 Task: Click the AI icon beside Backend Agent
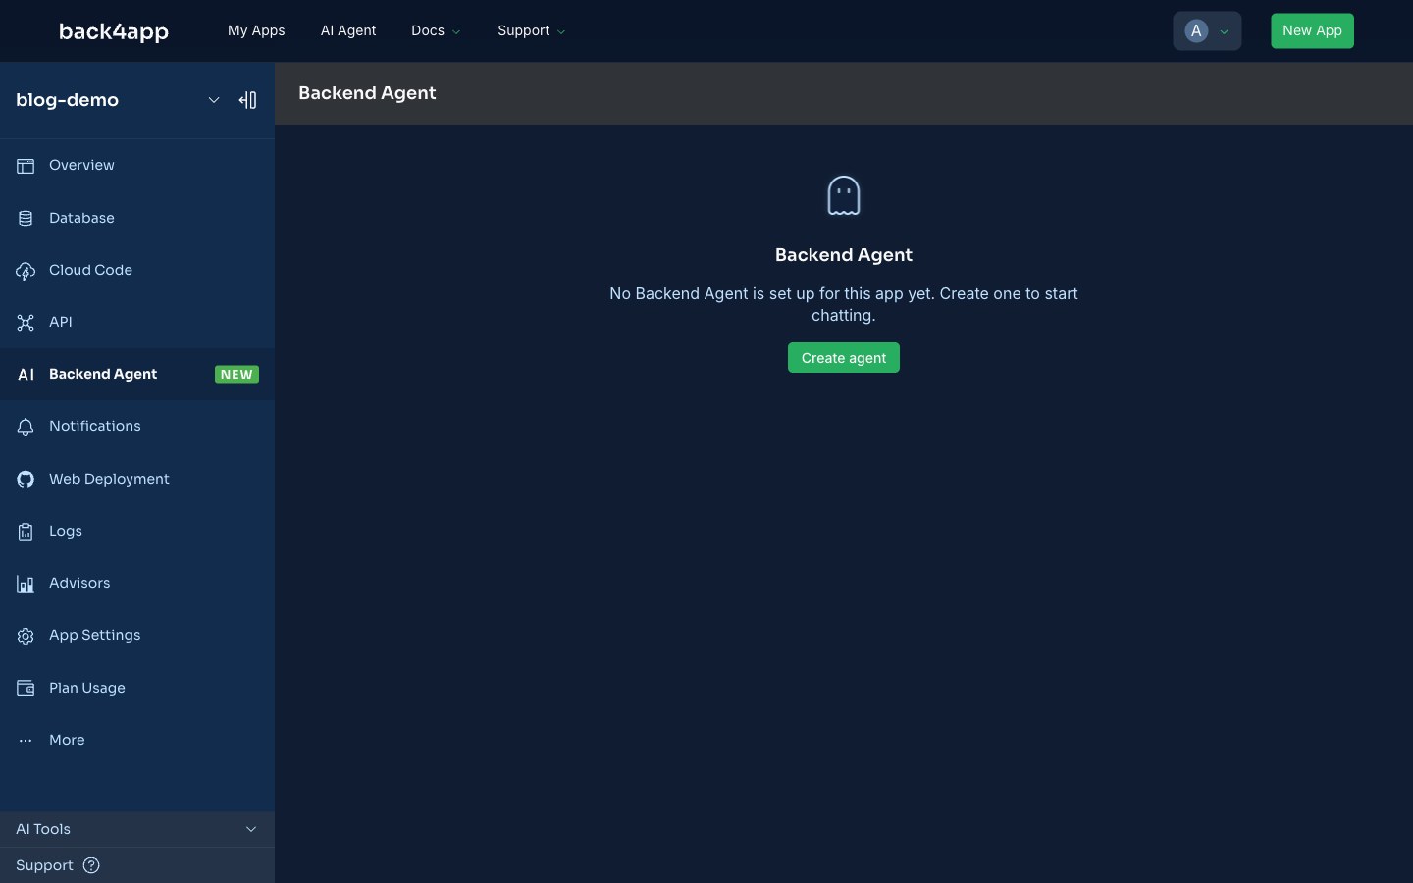point(26,374)
